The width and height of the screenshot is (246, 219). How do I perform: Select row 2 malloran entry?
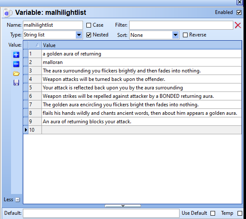pos(142,62)
